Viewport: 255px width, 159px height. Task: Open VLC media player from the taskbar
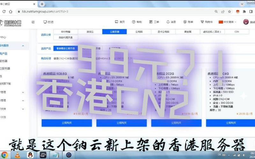pos(18,155)
